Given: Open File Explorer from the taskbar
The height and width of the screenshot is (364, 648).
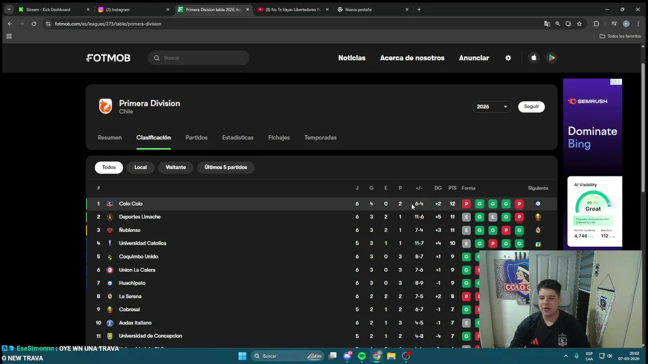Looking at the screenshot, I should point(391,356).
